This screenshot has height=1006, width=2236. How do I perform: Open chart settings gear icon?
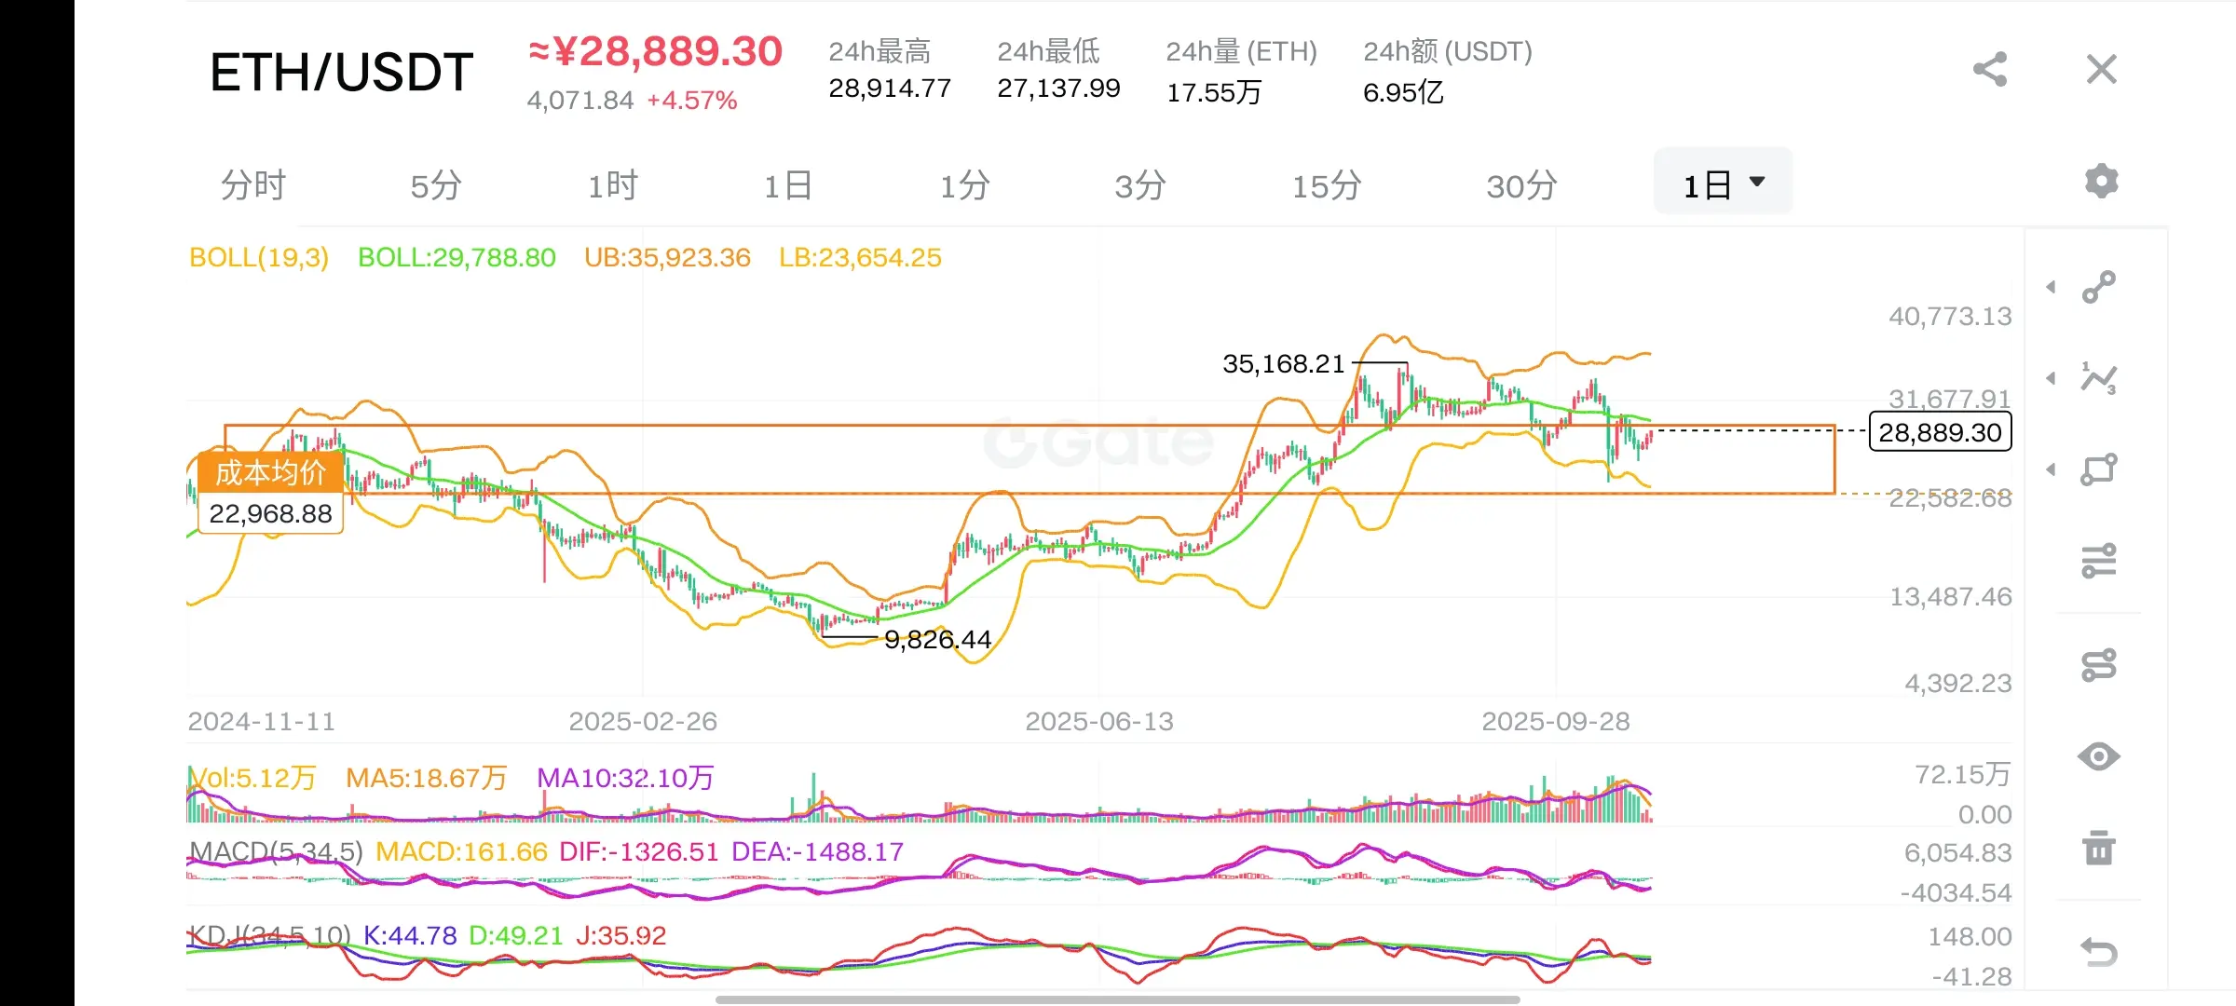click(x=2101, y=181)
